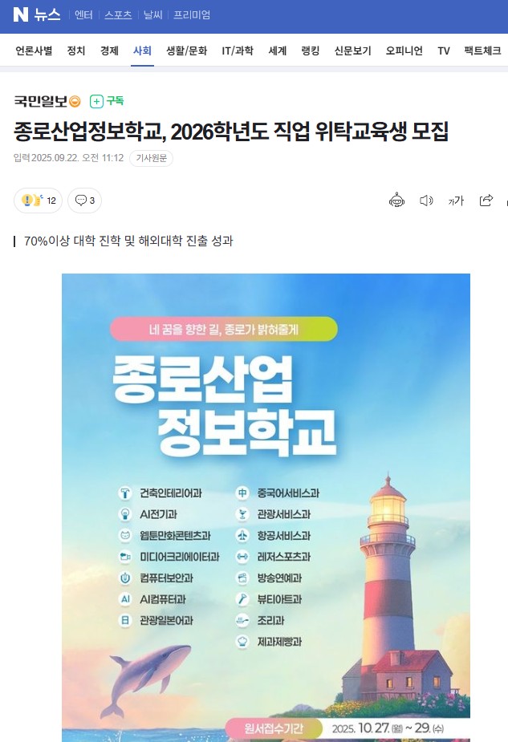Select the 사회 news tab

tap(142, 51)
